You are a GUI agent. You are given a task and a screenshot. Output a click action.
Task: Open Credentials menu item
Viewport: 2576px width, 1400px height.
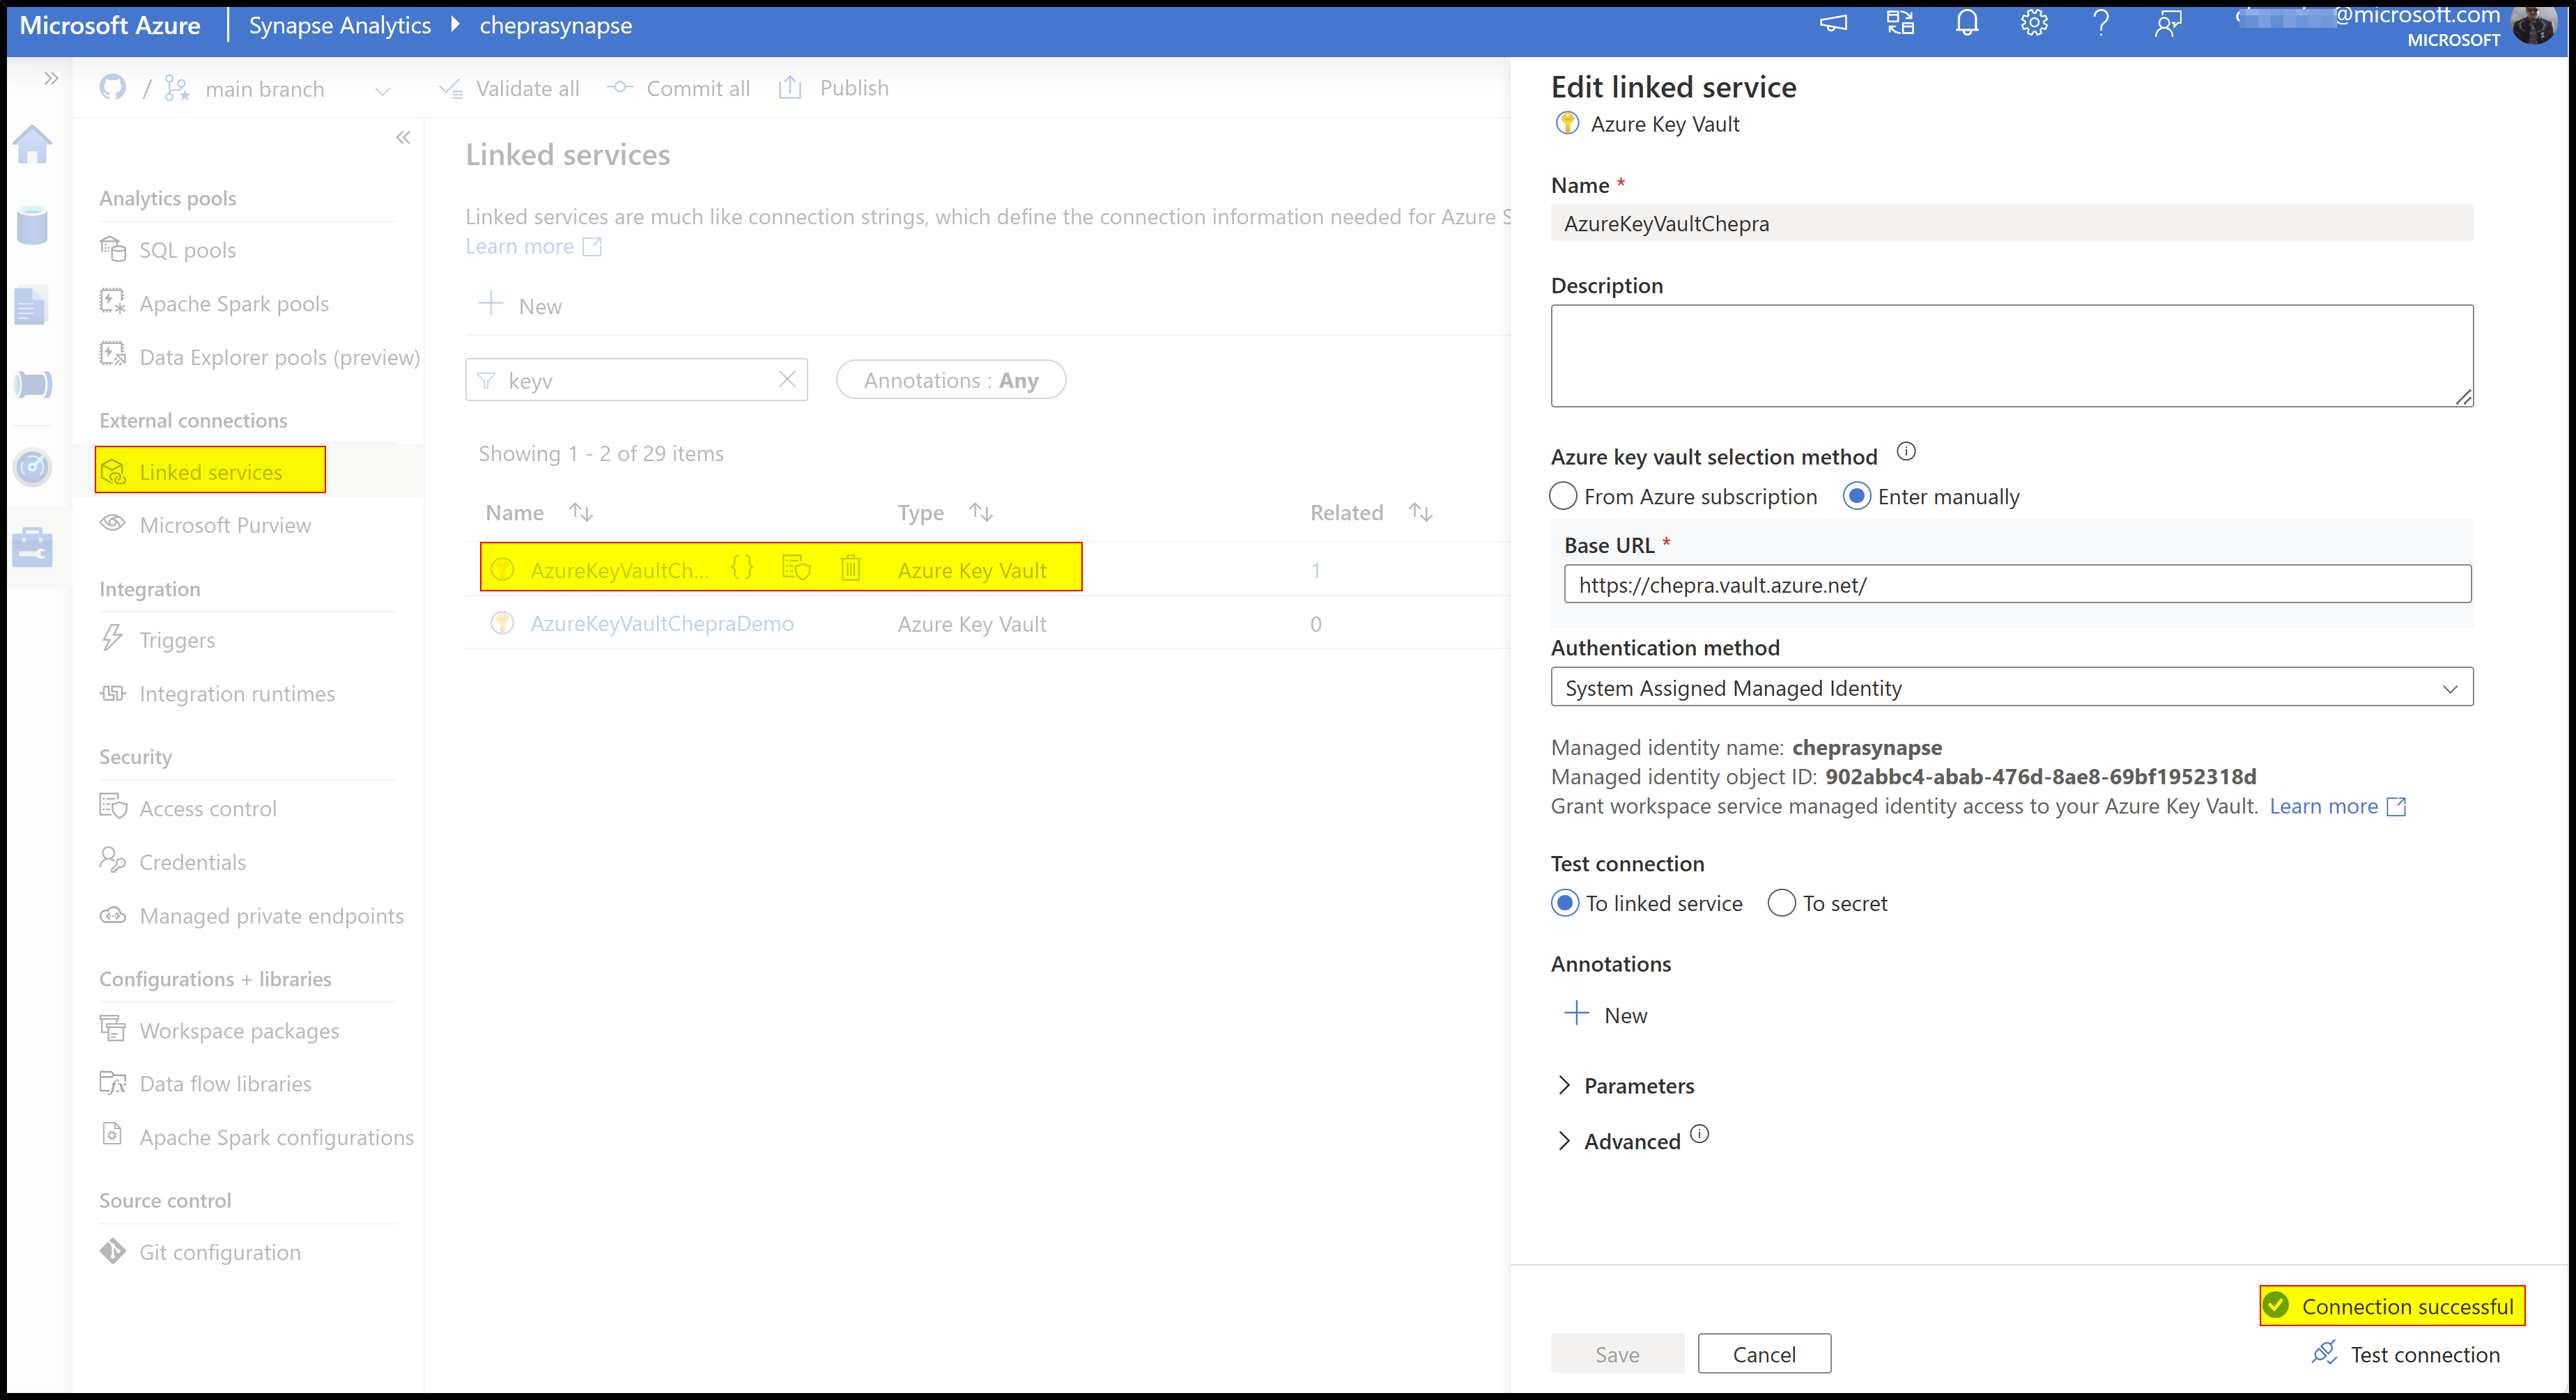173,862
